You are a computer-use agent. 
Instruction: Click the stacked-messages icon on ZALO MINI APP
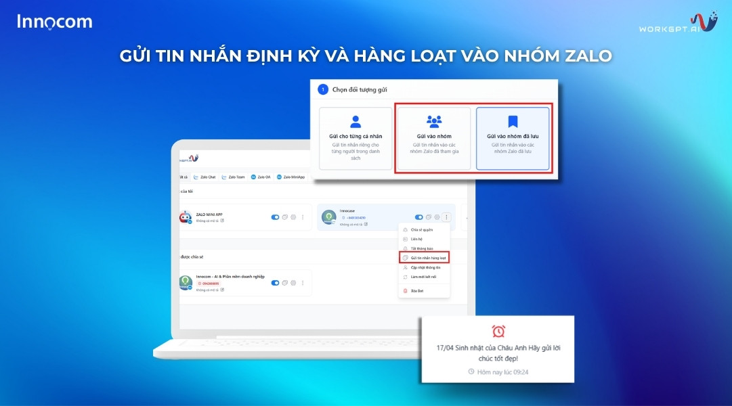click(285, 217)
